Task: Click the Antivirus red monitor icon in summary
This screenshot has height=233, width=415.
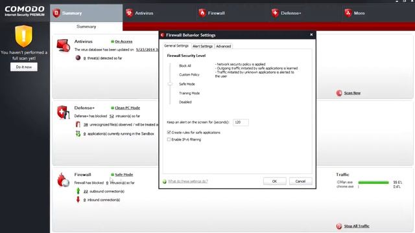Action: 64,45
